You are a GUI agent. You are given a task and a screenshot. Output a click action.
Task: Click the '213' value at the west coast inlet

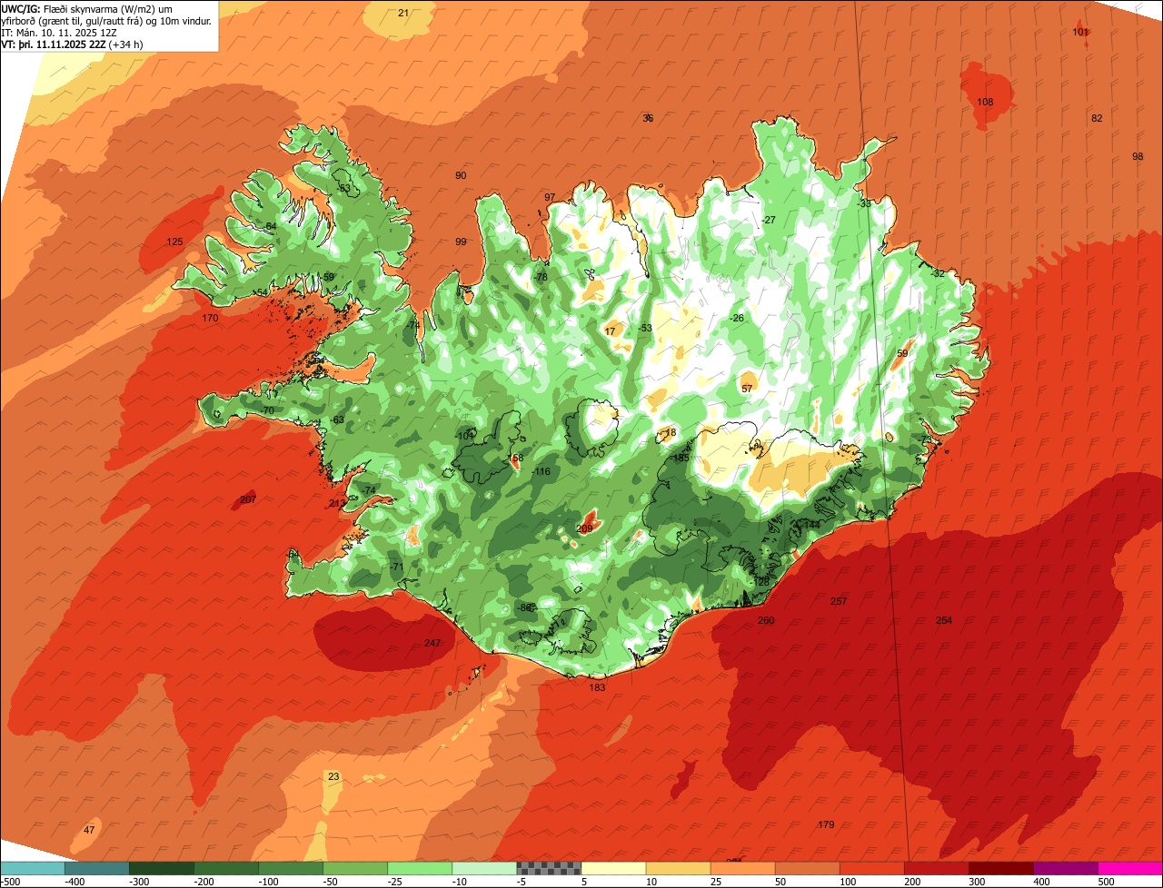point(337,503)
